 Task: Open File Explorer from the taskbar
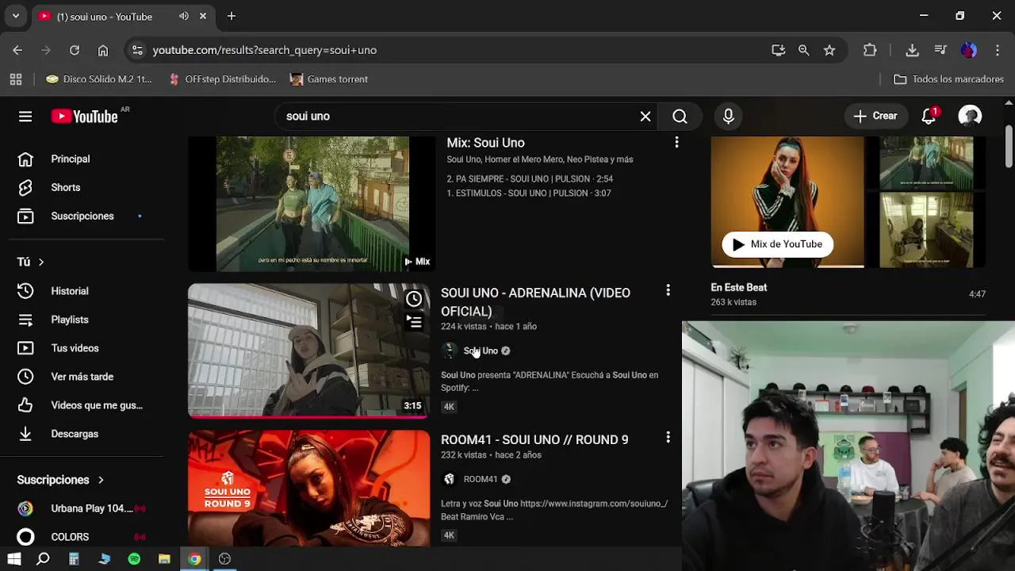click(164, 559)
